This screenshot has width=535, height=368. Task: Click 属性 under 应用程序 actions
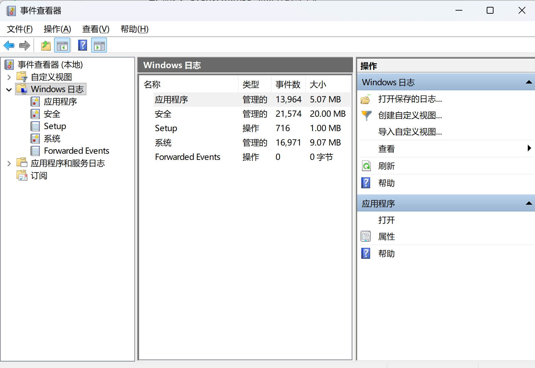(x=386, y=237)
